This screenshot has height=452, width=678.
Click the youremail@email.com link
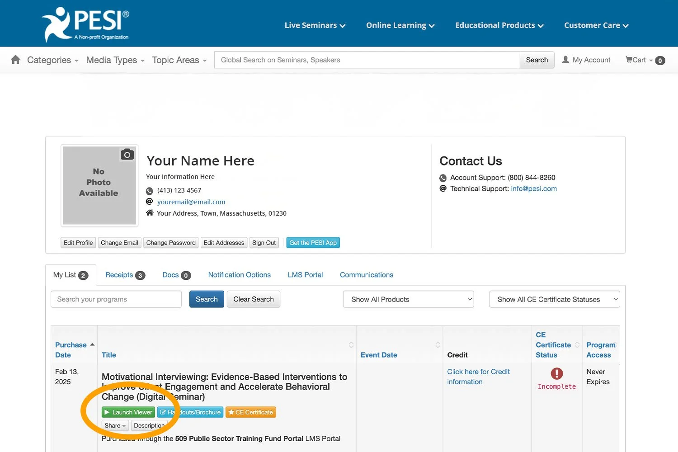click(x=191, y=202)
